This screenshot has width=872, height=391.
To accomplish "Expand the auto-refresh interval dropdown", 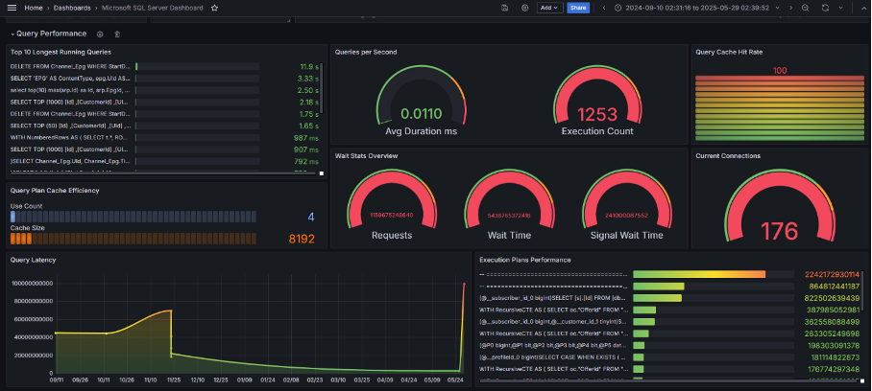I will pos(839,8).
